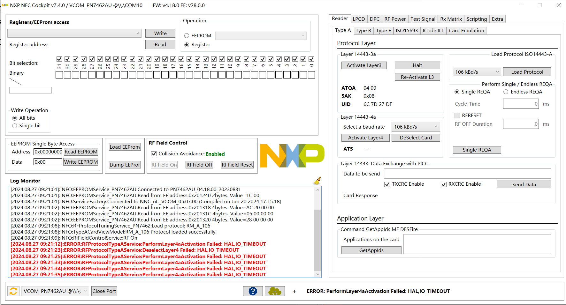Enable the RFRESET checkbox
566x305 pixels.
pyautogui.click(x=457, y=115)
